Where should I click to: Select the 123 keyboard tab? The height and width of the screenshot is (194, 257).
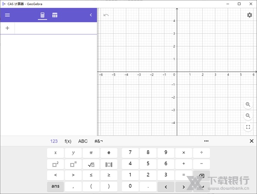click(x=54, y=141)
